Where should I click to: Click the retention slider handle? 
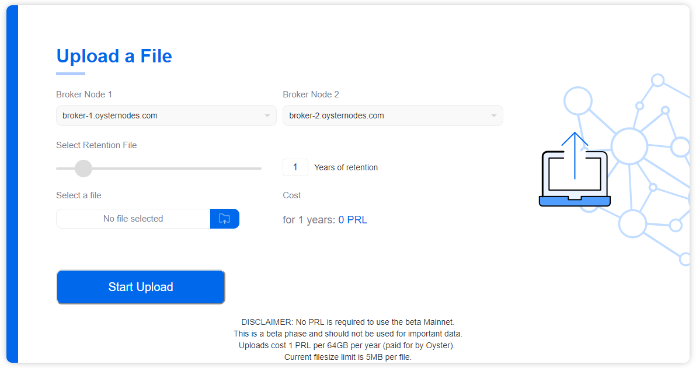click(83, 169)
